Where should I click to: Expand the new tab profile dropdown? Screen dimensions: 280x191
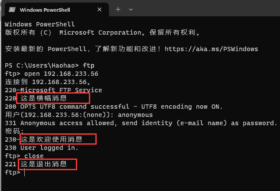(131, 9)
